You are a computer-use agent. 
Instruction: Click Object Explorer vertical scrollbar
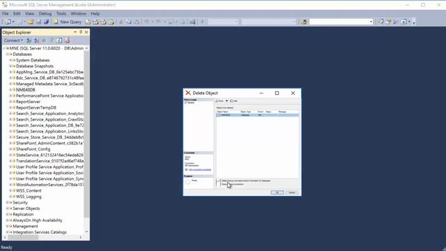coord(86,134)
